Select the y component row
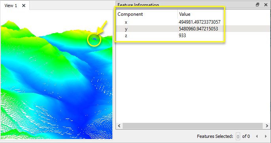The width and height of the screenshot is (271, 143). point(193,29)
